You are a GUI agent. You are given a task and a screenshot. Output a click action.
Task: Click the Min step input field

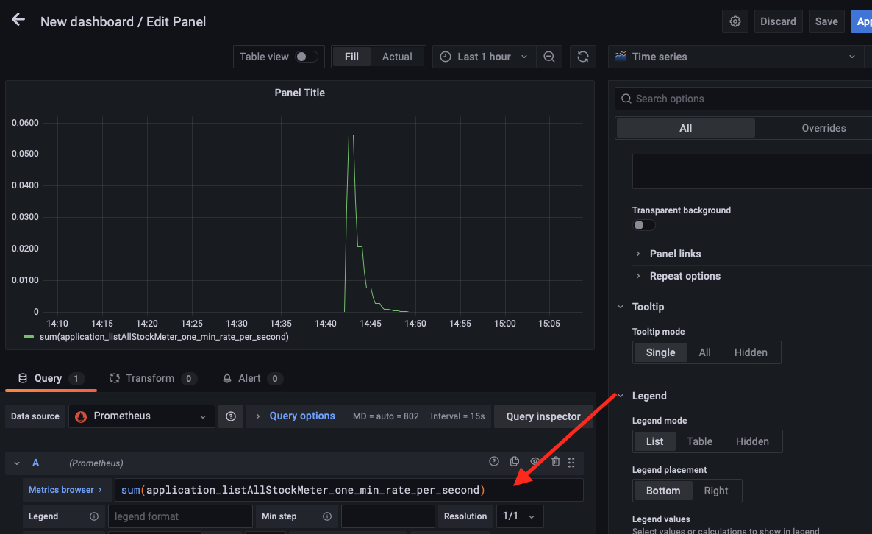[x=388, y=516]
